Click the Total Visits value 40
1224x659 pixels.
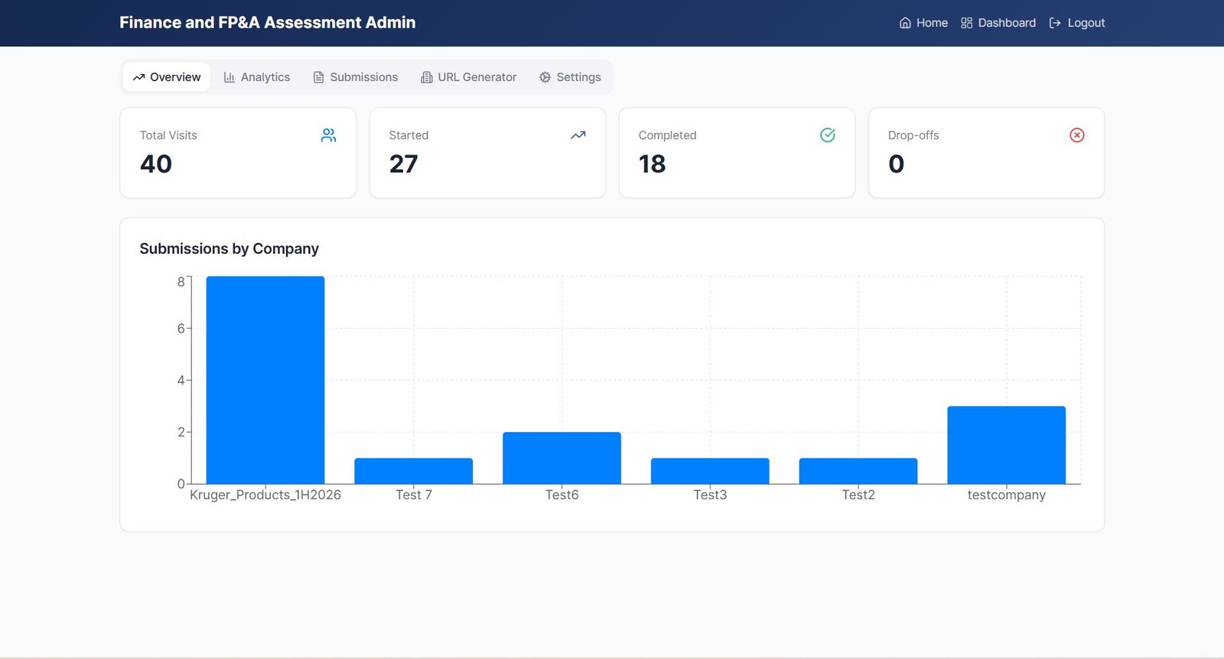pyautogui.click(x=156, y=164)
